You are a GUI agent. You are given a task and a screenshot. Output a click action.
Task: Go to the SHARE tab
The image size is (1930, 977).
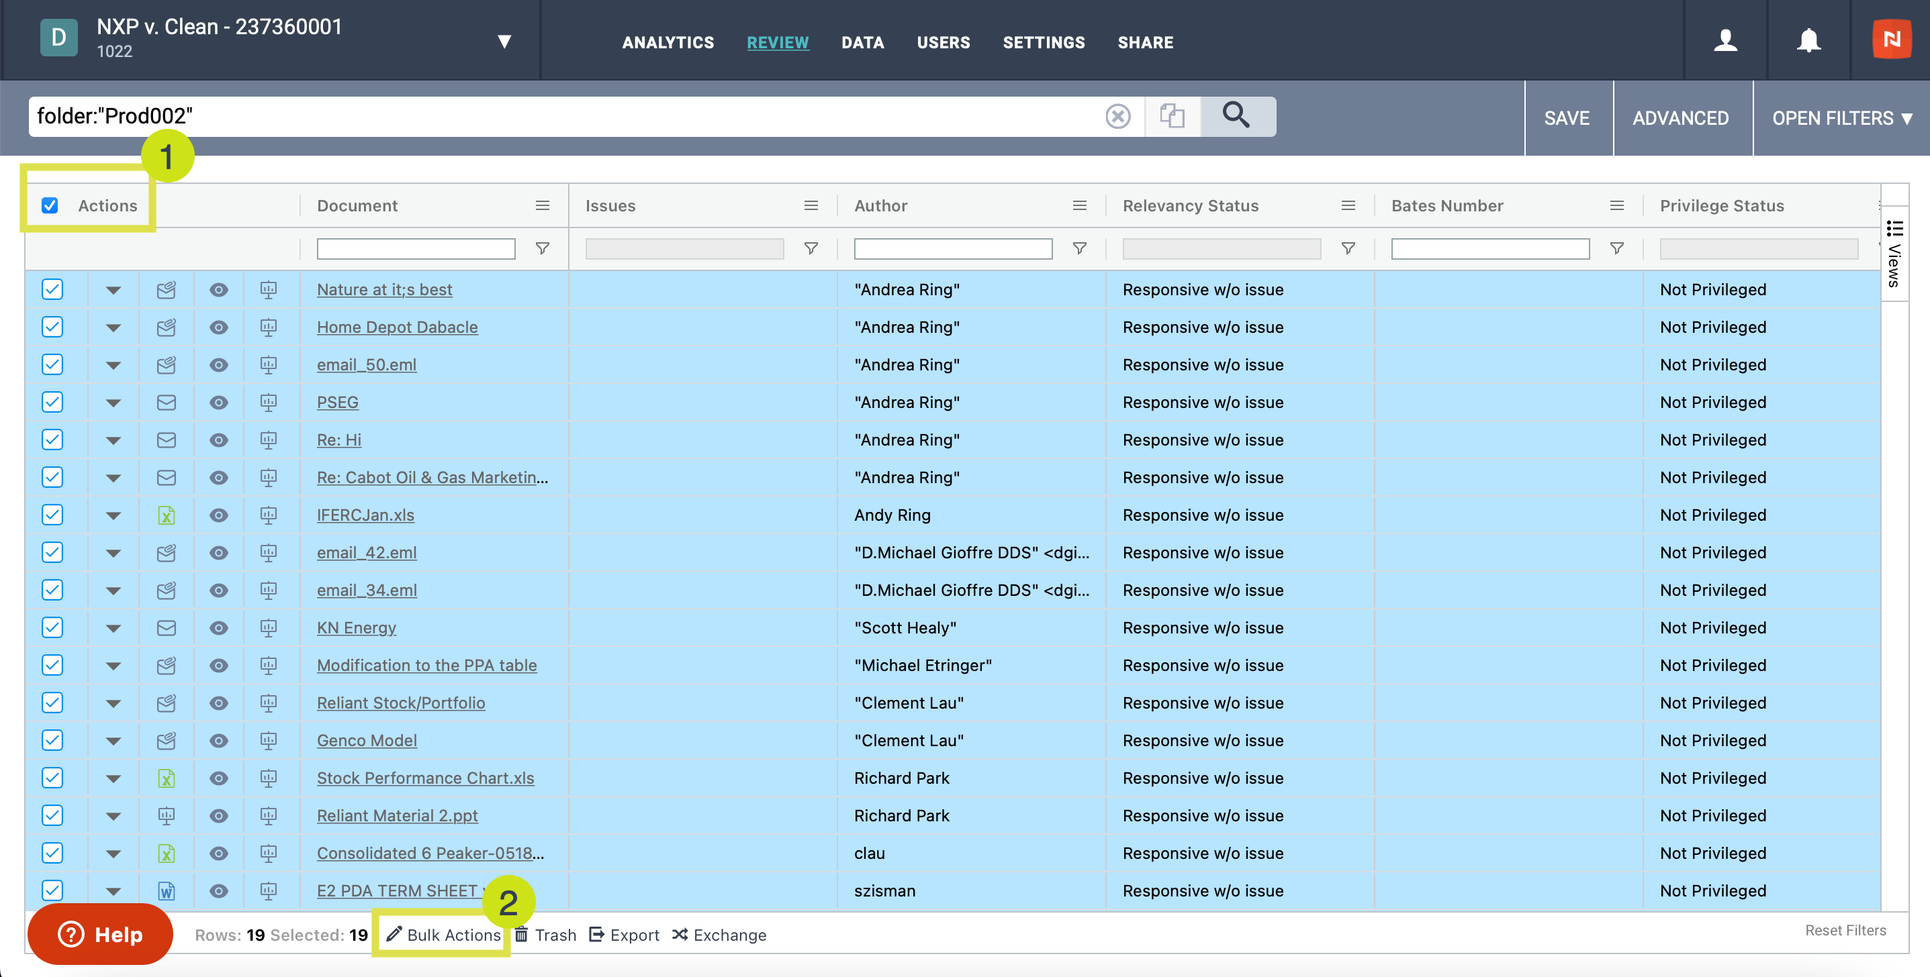click(1145, 43)
